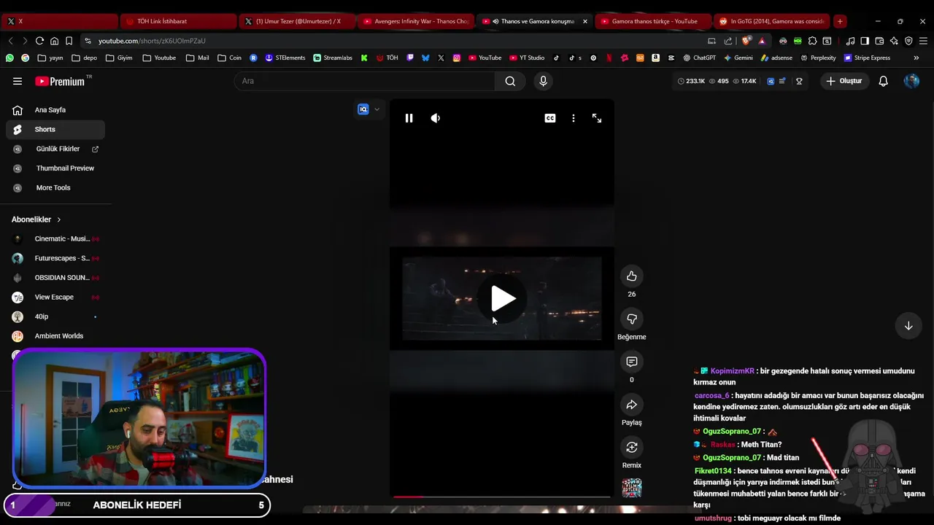
Task: Start voice search with the microphone
Action: (x=543, y=81)
